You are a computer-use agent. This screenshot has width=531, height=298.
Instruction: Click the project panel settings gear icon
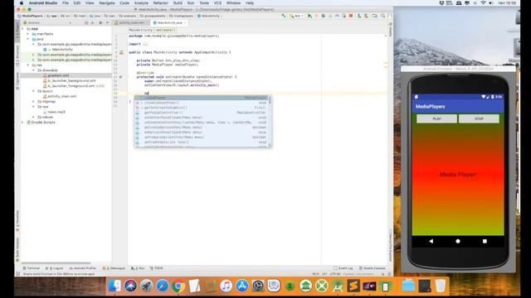click(100, 23)
